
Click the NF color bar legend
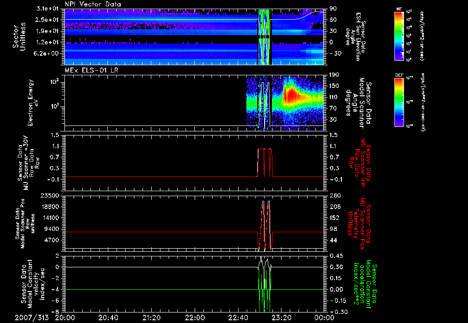coord(399,36)
